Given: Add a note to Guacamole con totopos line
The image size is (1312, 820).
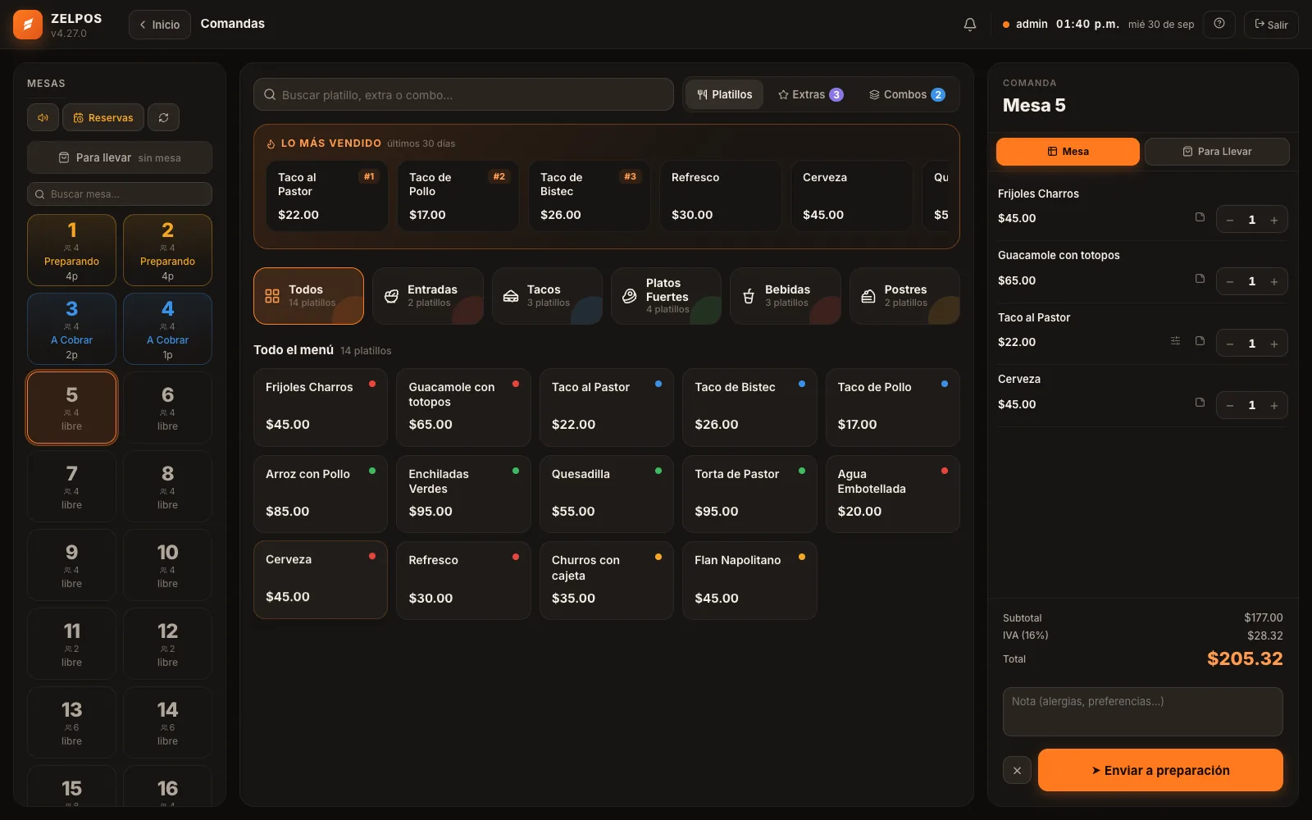Looking at the screenshot, I should tap(1200, 279).
